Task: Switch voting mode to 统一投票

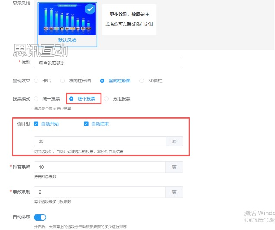Action: (36, 98)
